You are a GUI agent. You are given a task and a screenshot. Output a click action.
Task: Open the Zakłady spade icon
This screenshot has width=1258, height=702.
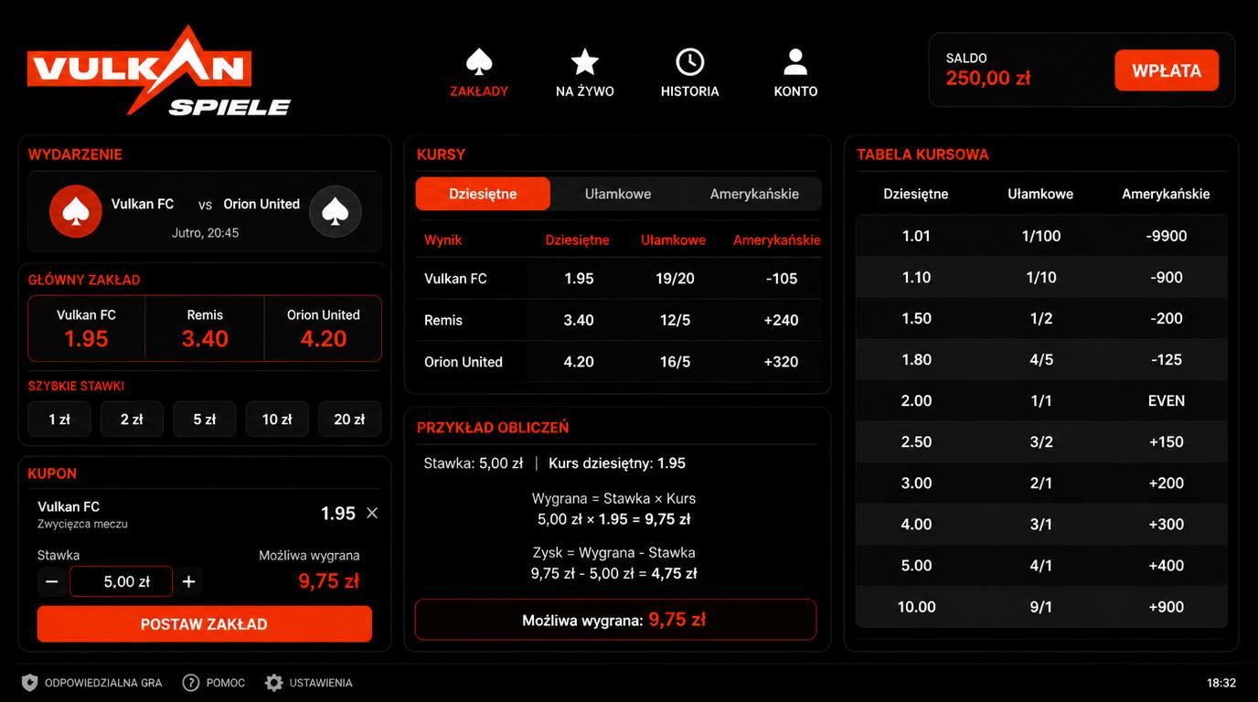click(479, 62)
